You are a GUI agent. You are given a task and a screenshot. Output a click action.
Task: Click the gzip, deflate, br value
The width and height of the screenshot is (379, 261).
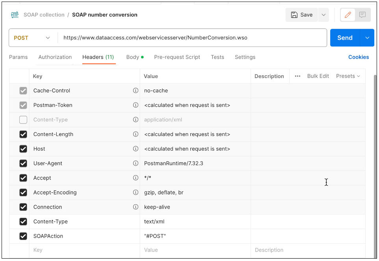[163, 192]
